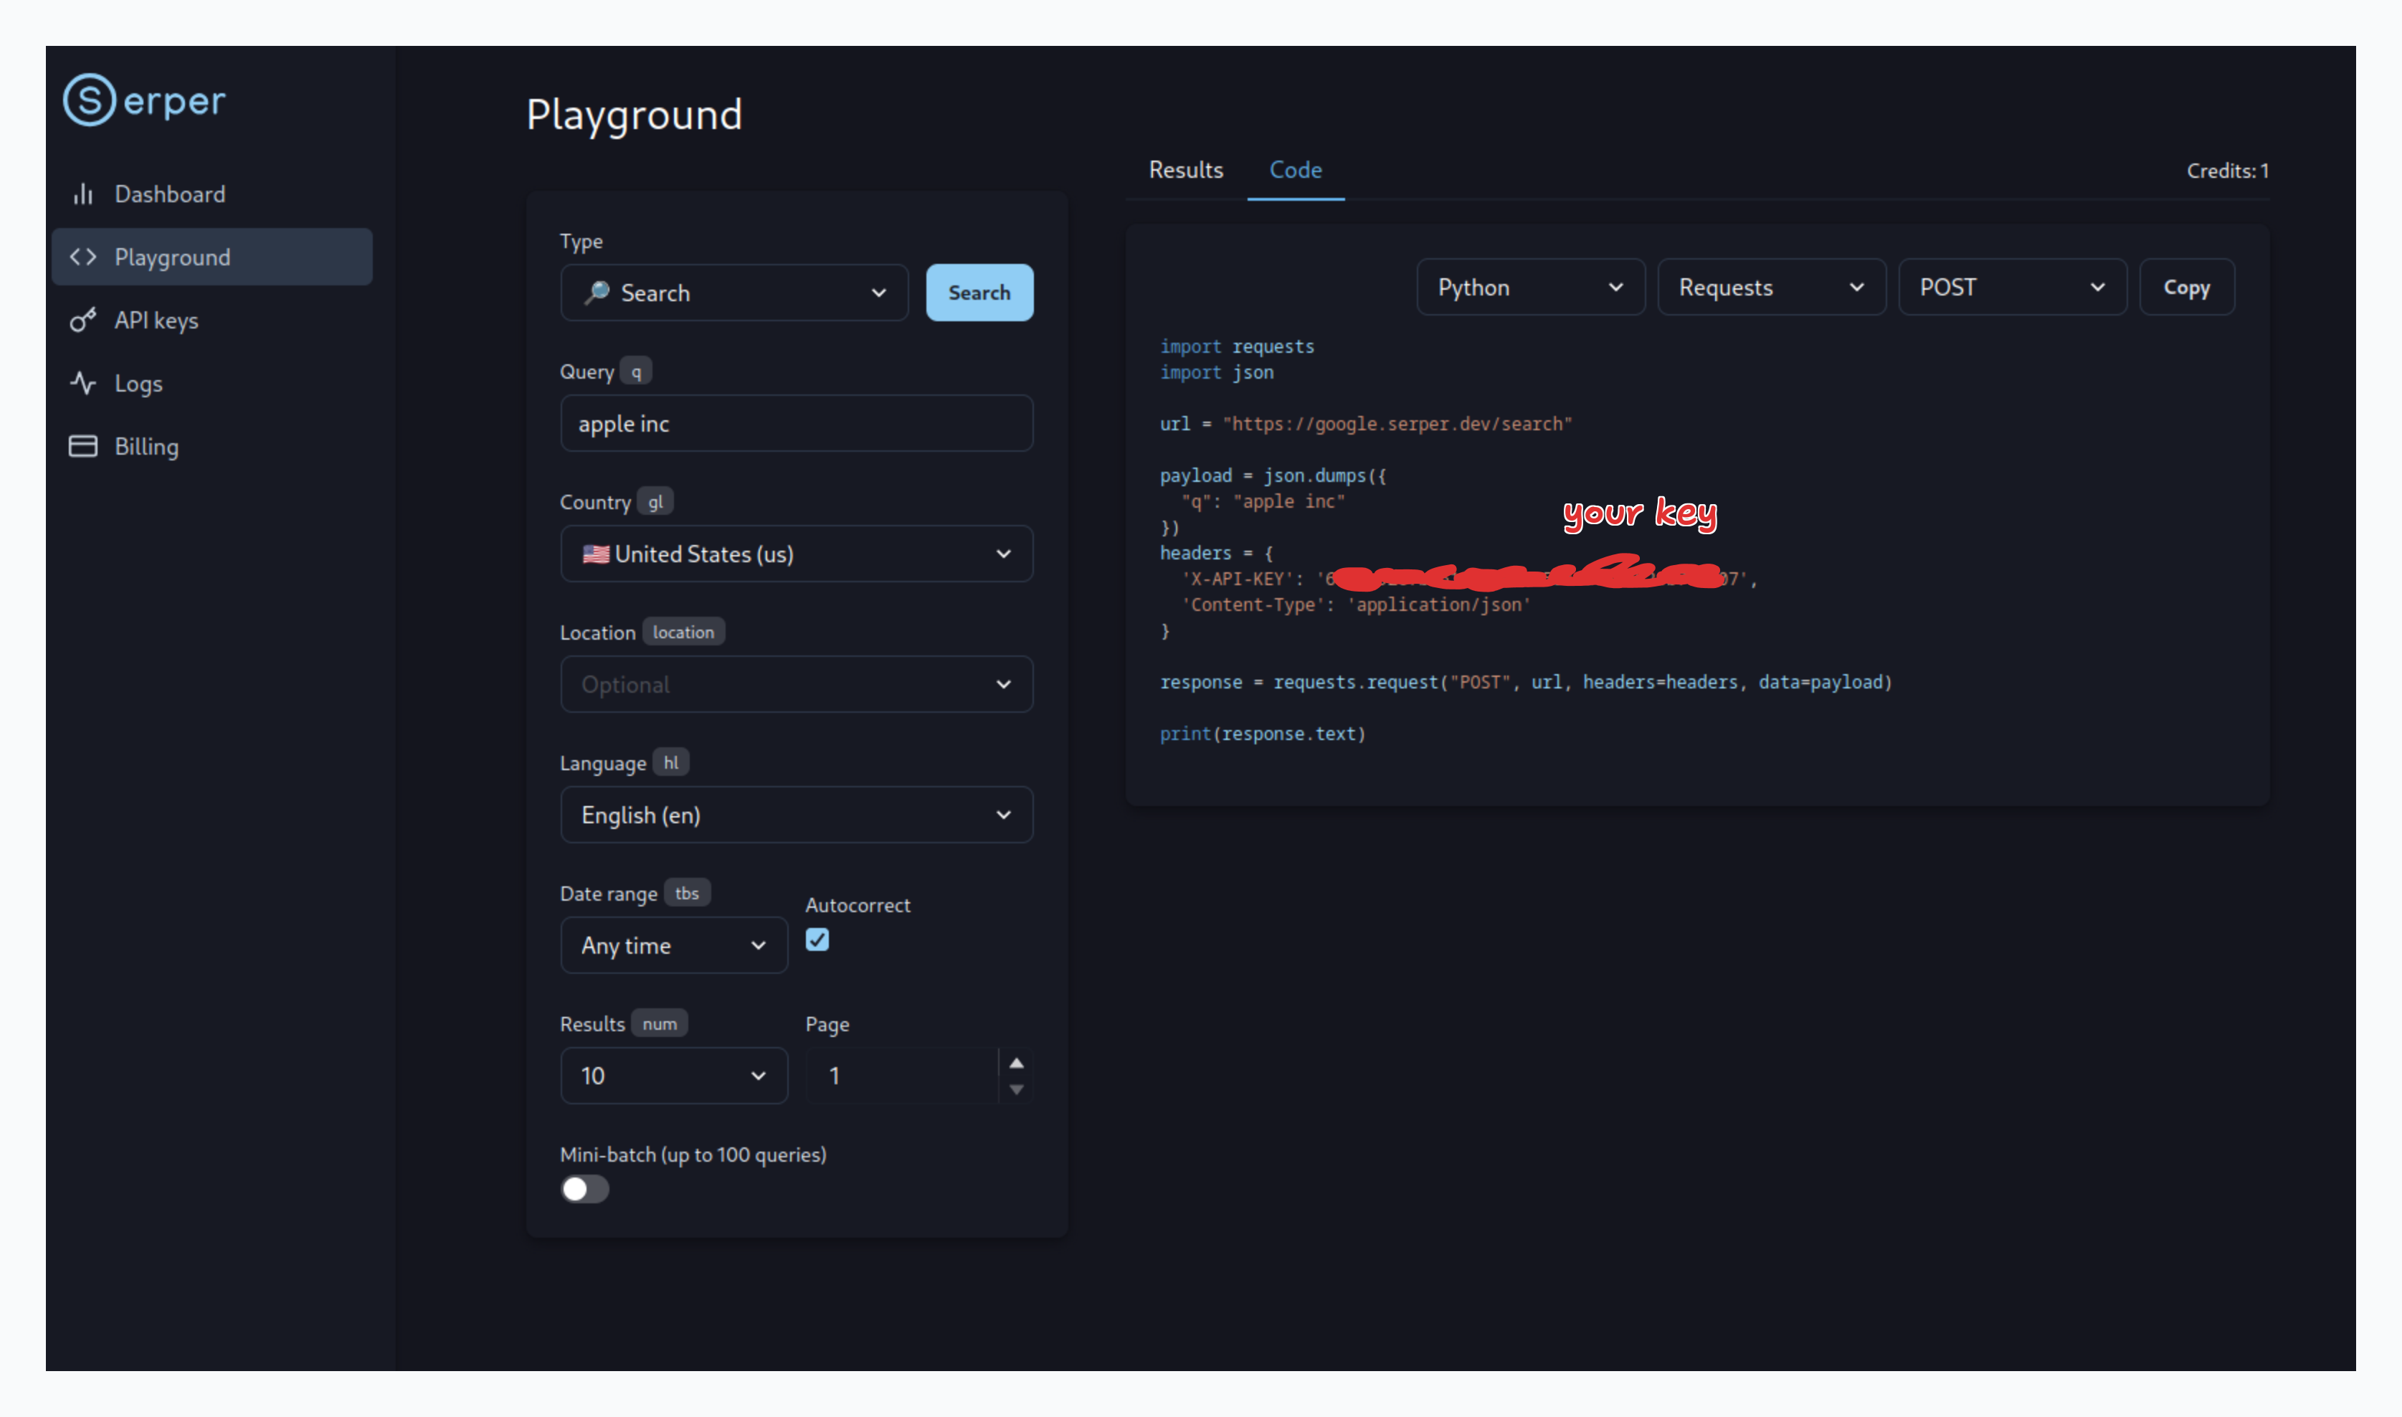The height and width of the screenshot is (1417, 2402).
Task: Copy the code snippet
Action: tap(2186, 286)
